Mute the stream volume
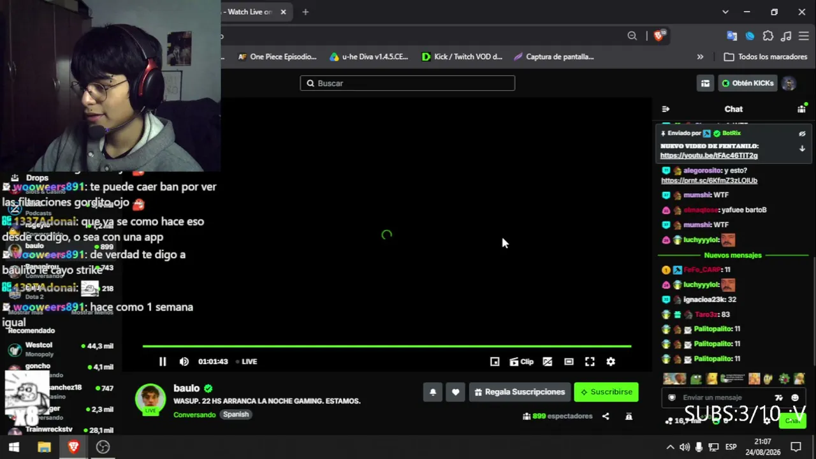 pyautogui.click(x=184, y=361)
